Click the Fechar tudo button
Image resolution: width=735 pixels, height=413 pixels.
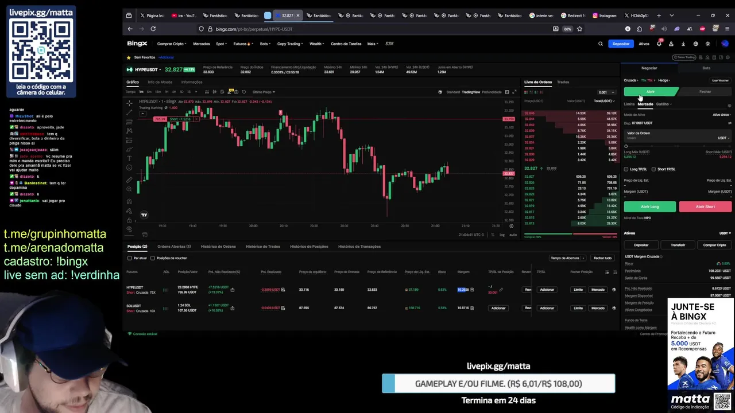(x=602, y=258)
